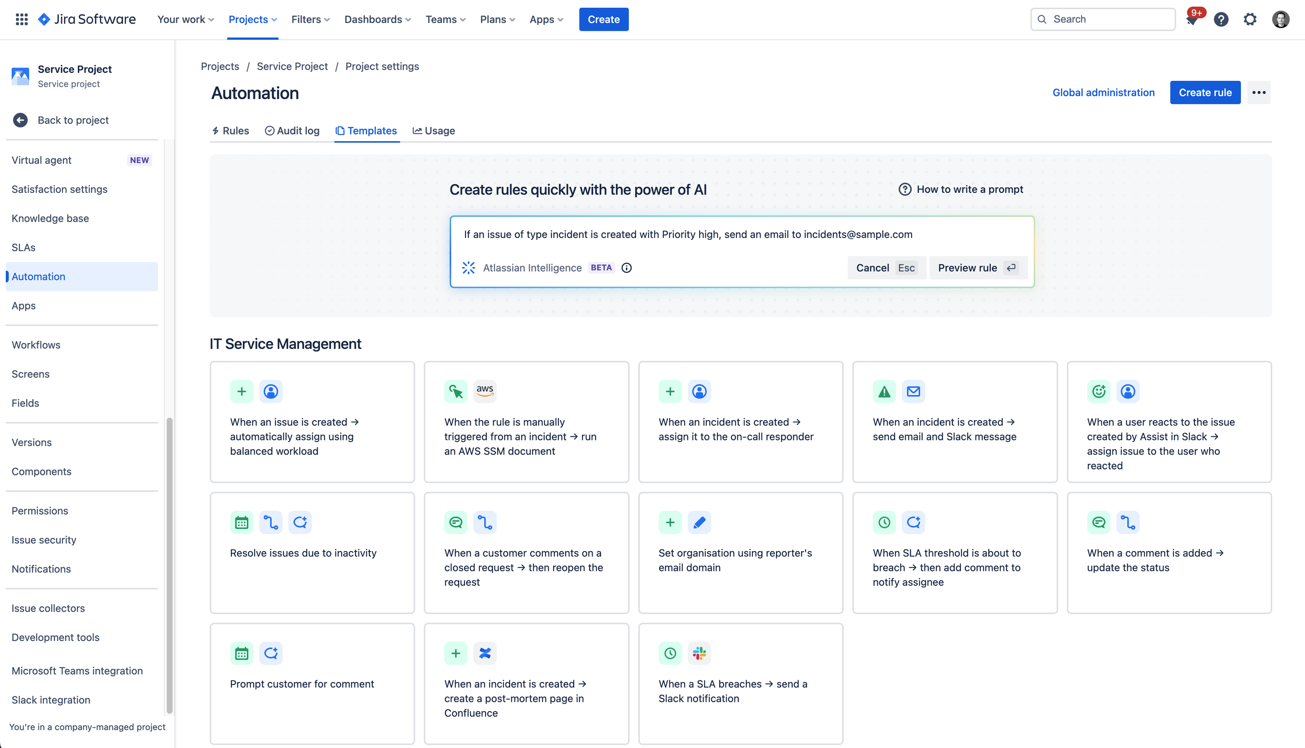Expand the Filters dropdown
The width and height of the screenshot is (1305, 748).
click(x=310, y=19)
